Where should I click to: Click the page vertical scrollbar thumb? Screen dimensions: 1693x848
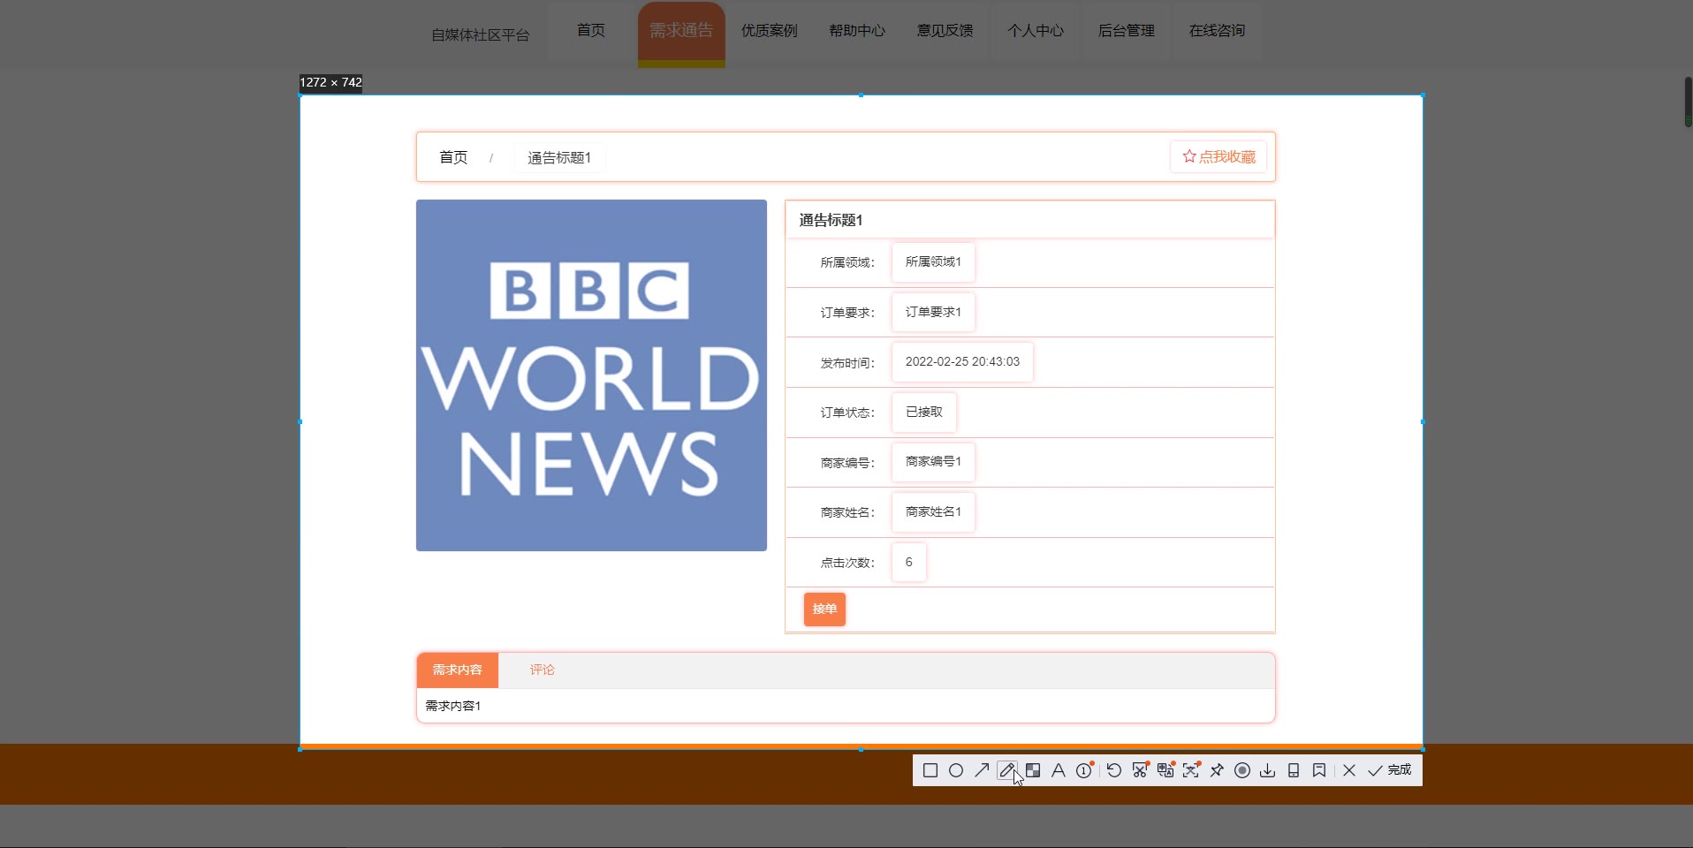click(x=1688, y=102)
